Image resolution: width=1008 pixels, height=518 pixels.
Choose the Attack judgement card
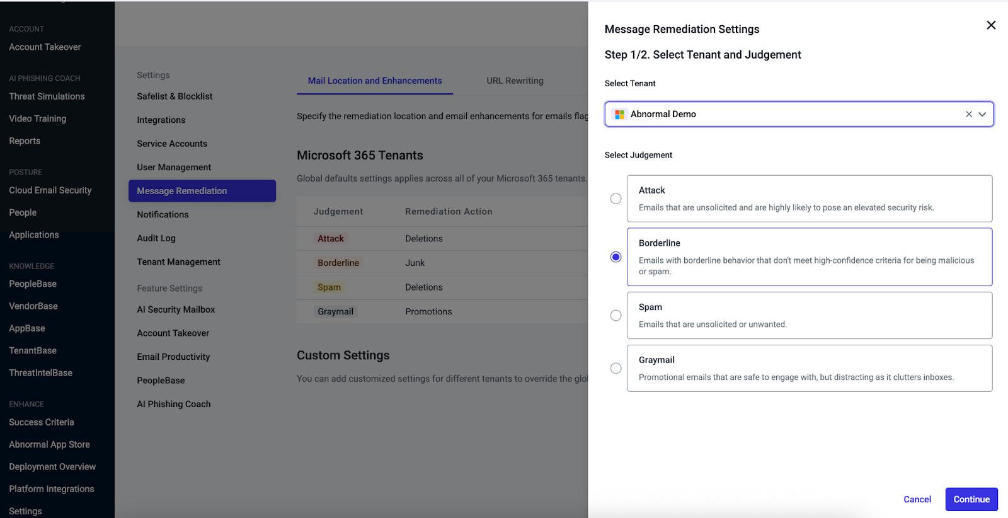tap(810, 199)
